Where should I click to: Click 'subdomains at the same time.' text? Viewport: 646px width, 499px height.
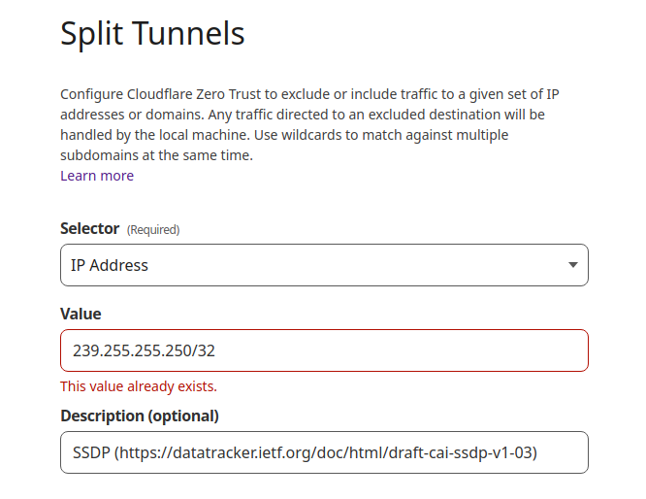(156, 155)
